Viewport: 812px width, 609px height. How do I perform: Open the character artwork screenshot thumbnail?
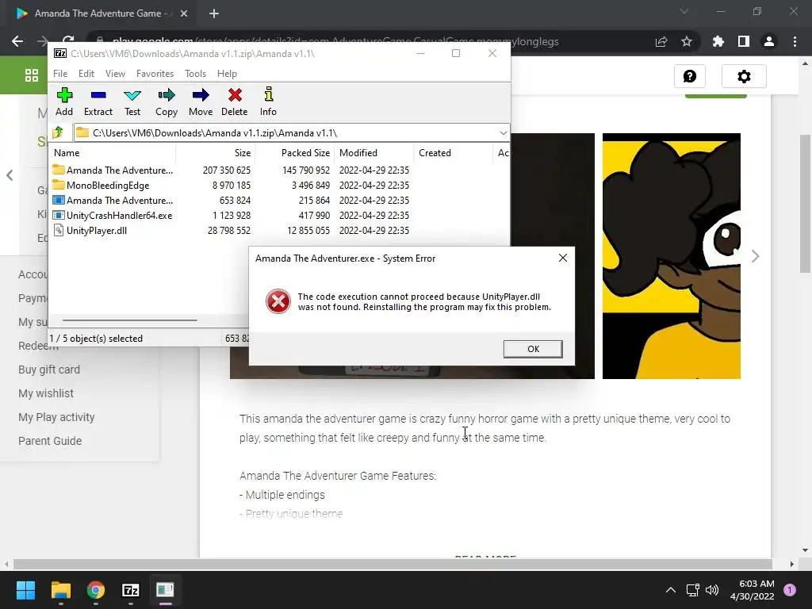point(671,256)
